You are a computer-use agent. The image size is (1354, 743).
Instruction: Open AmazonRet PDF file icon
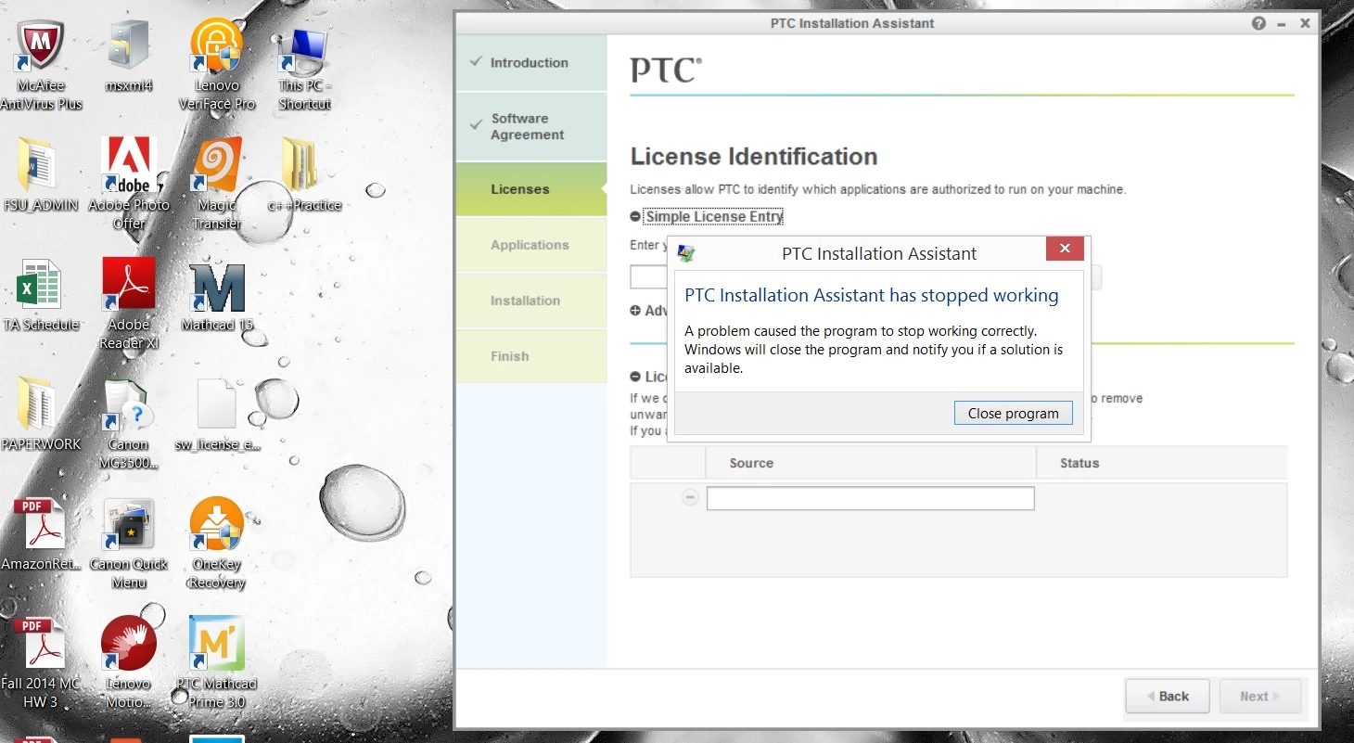pyautogui.click(x=39, y=524)
